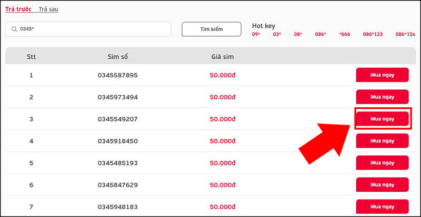This screenshot has height=217, width=421.
Task: Select the 086*123 hot key
Action: pyautogui.click(x=373, y=34)
